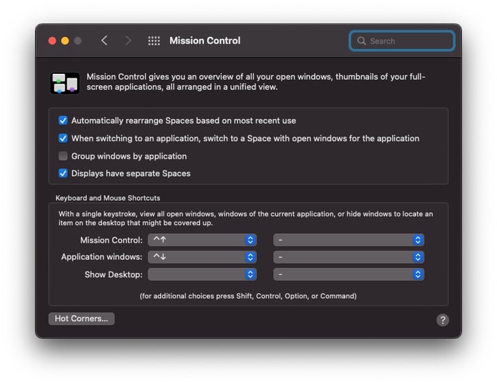Show all preferences grid icon
Image resolution: width=497 pixels, height=385 pixels.
(x=154, y=40)
